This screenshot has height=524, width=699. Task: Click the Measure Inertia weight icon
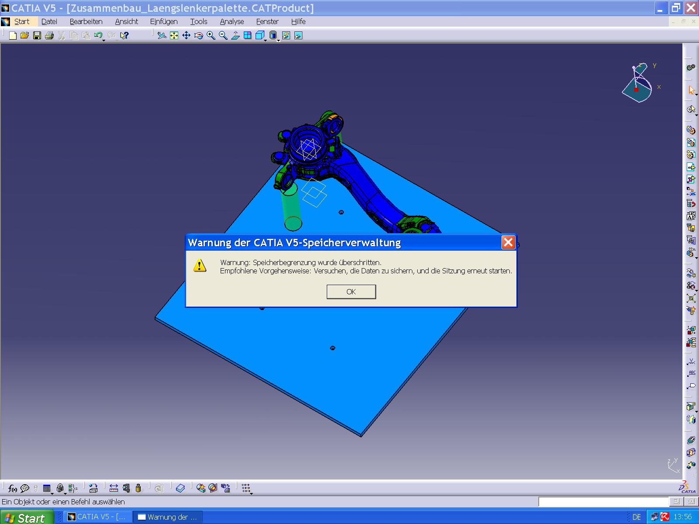click(x=138, y=488)
